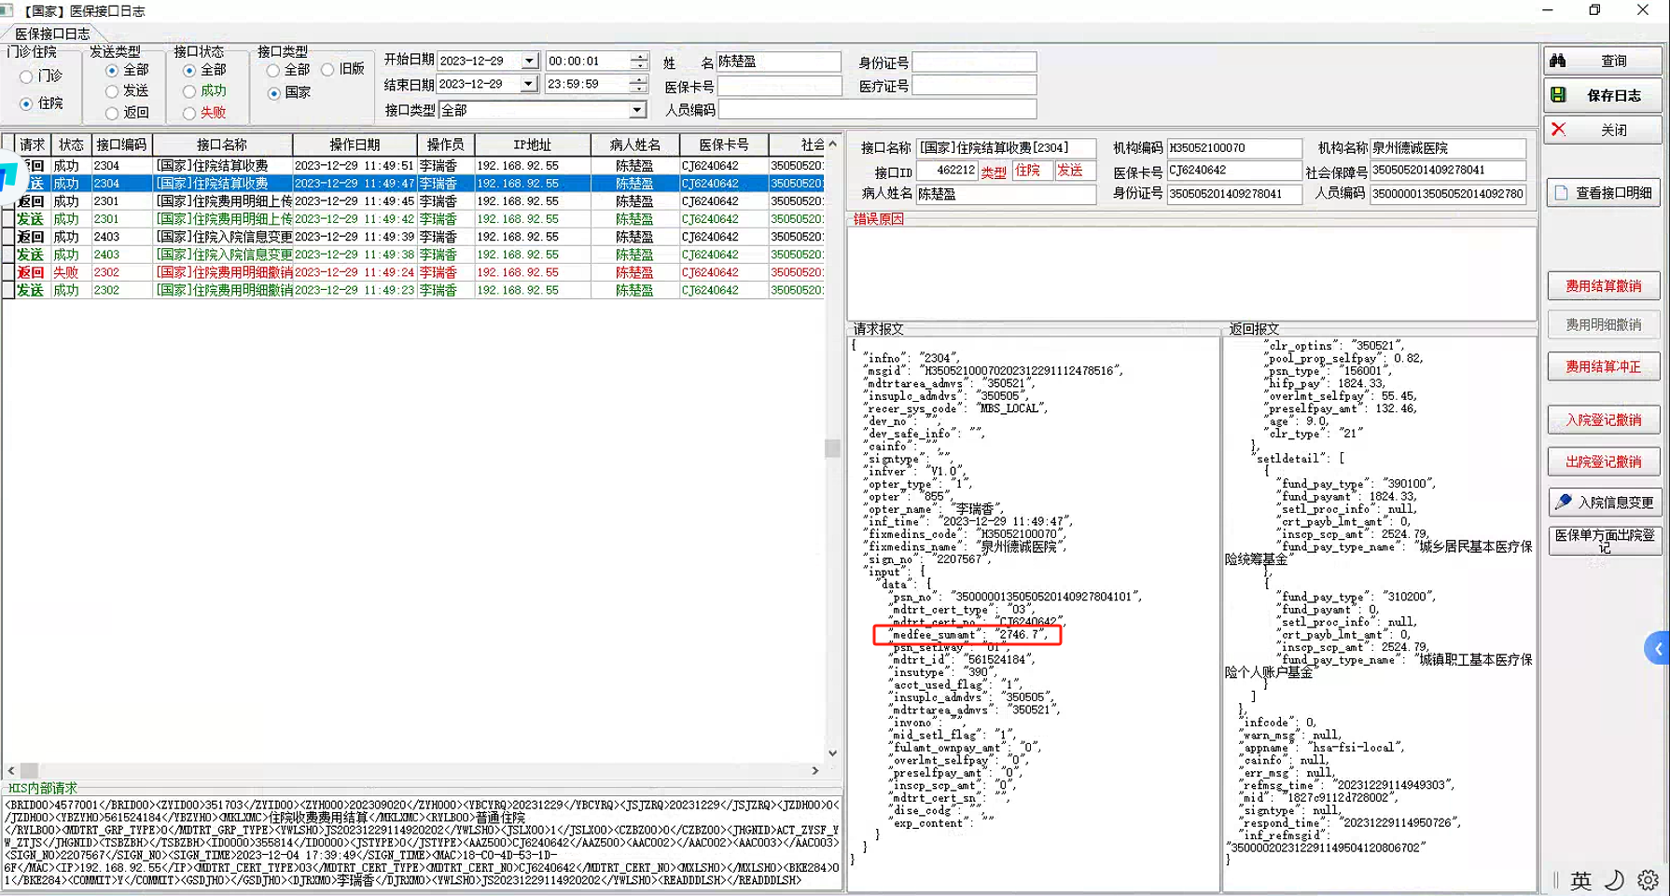Click the "msgid" line in 请求报文
This screenshot has width=1670, height=896.
993,371
